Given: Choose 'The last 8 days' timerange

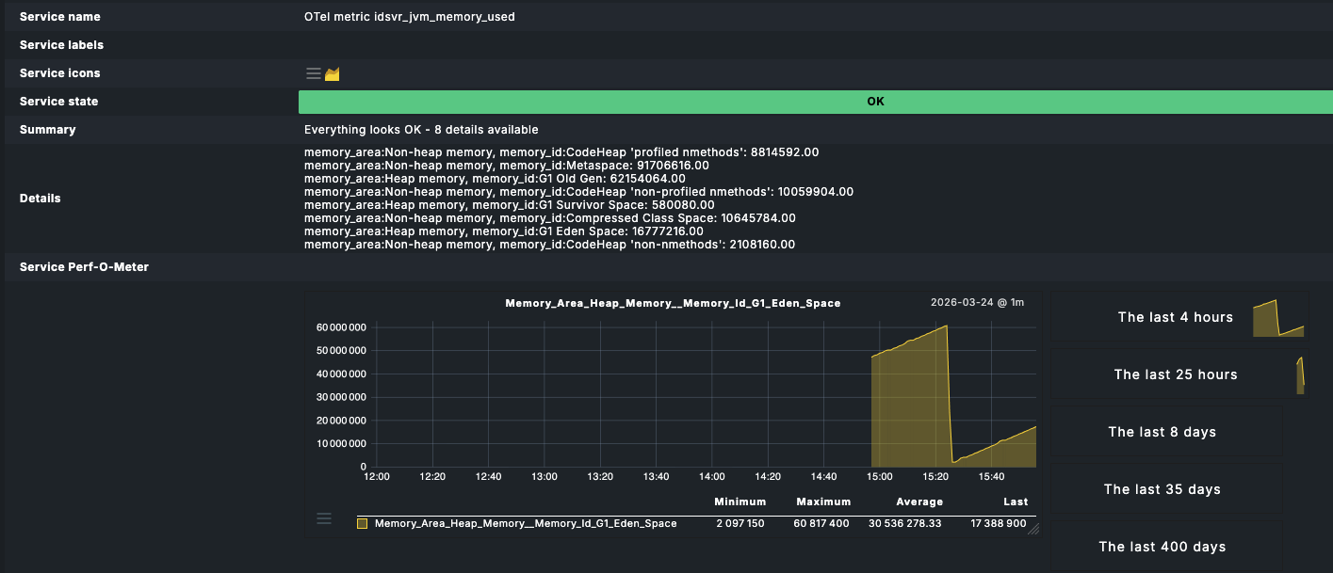Looking at the screenshot, I should point(1162,432).
